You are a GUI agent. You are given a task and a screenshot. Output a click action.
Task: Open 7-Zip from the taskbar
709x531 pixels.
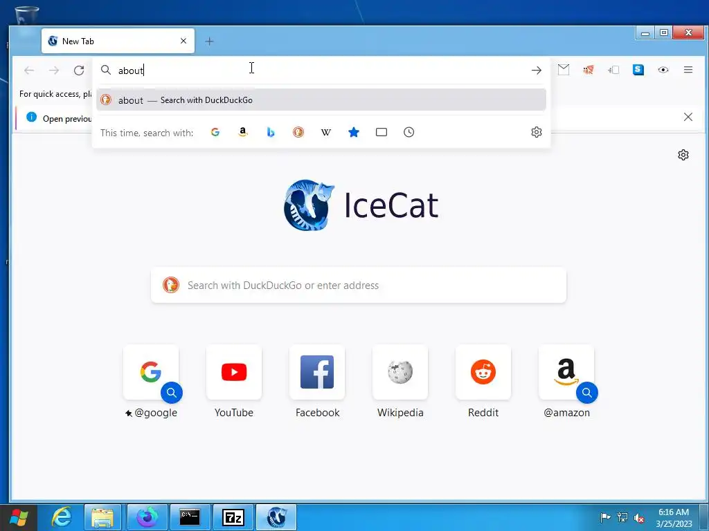[233, 517]
